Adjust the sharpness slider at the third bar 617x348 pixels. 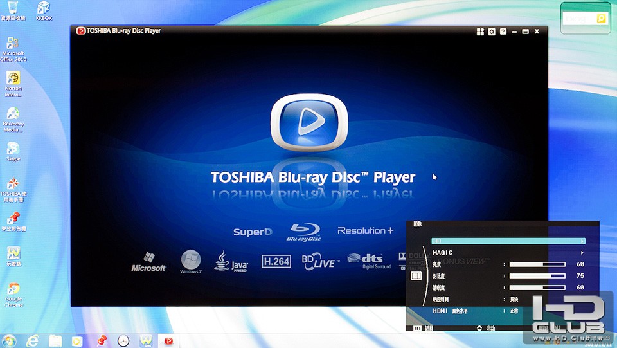(537, 288)
